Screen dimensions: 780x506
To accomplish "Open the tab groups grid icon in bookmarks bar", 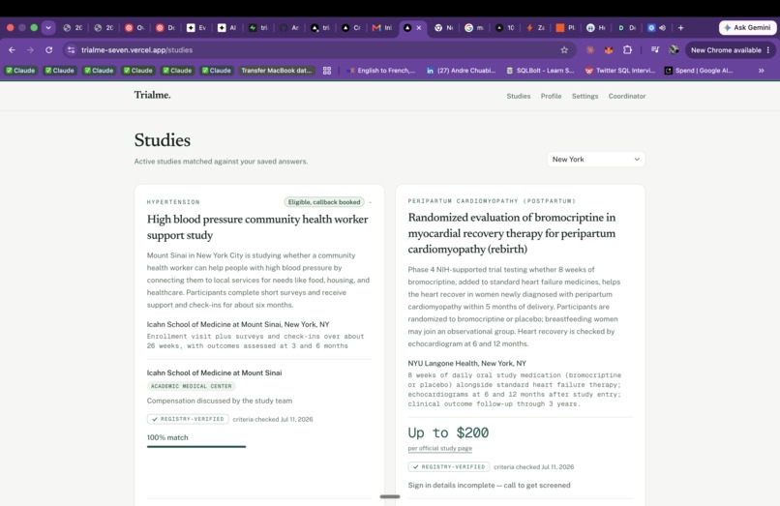I will click(327, 71).
